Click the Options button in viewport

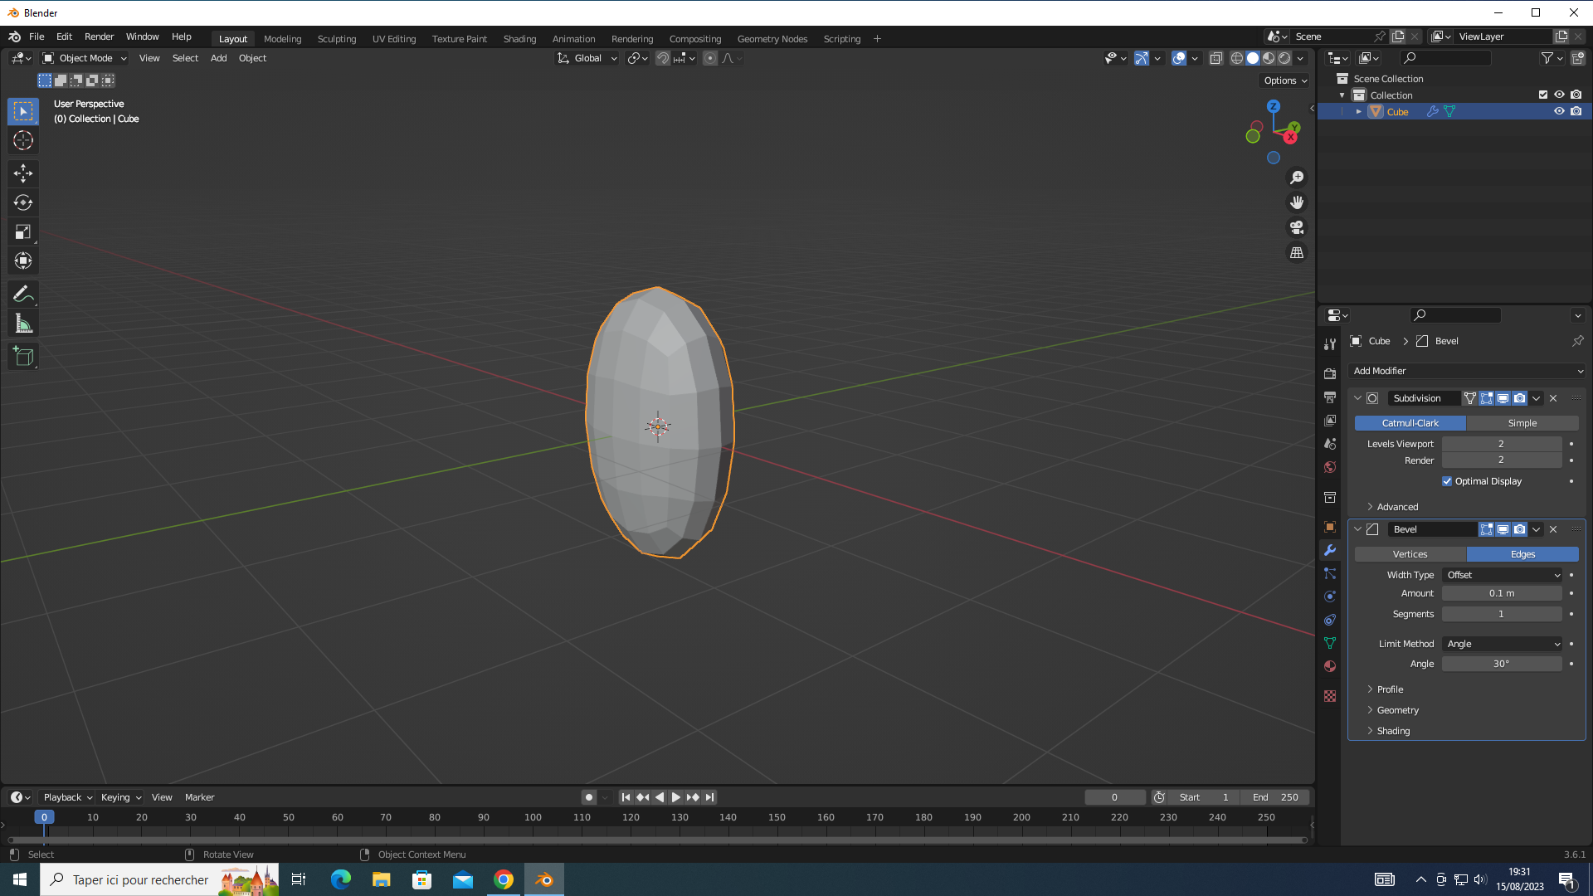[1285, 80]
